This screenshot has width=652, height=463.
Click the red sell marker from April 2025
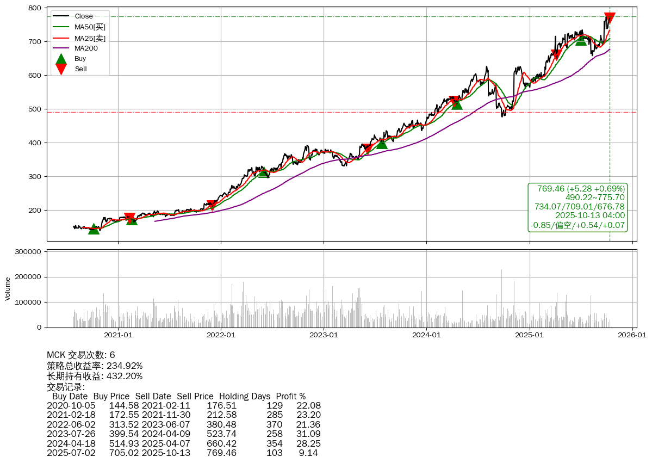pyautogui.click(x=556, y=54)
